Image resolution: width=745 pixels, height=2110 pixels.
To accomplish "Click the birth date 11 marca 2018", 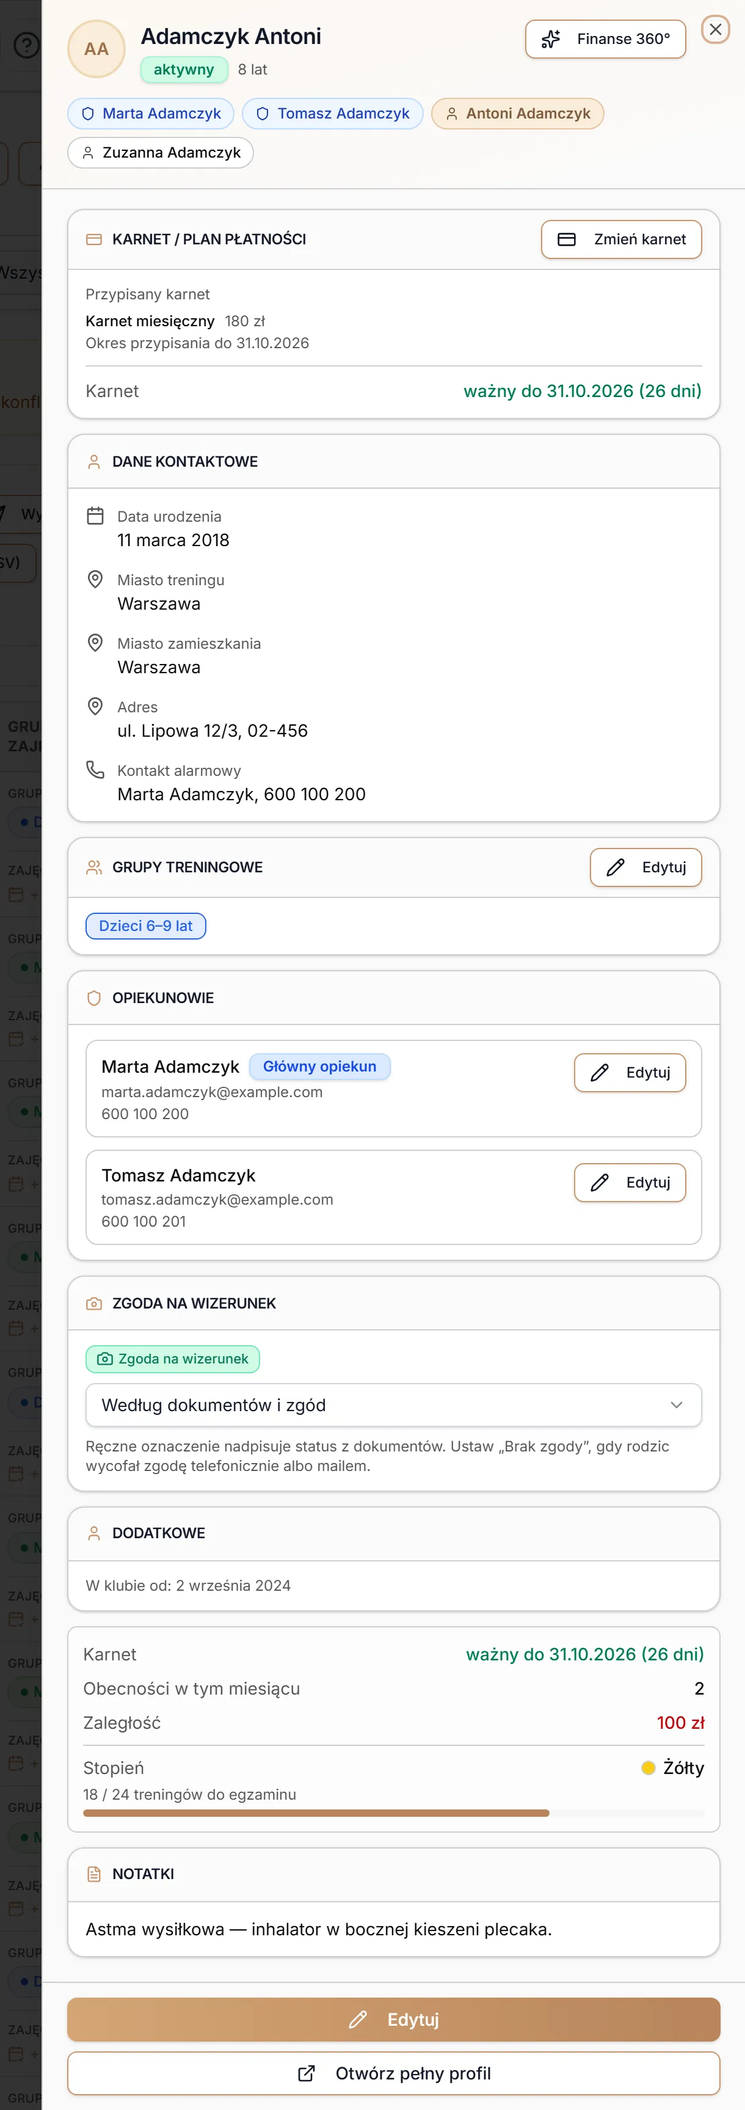I will (173, 541).
